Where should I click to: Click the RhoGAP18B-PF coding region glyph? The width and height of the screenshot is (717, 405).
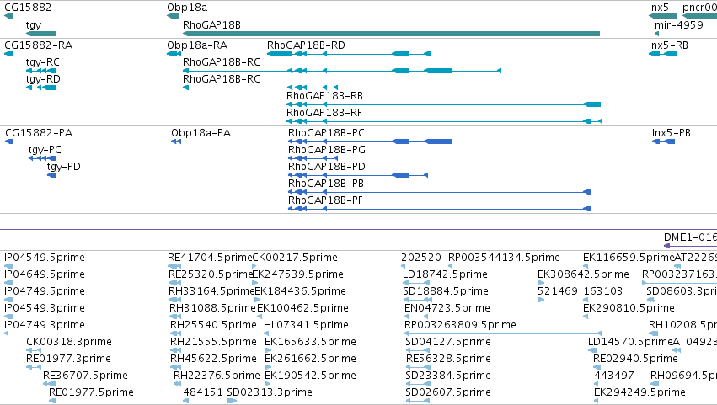440,209
